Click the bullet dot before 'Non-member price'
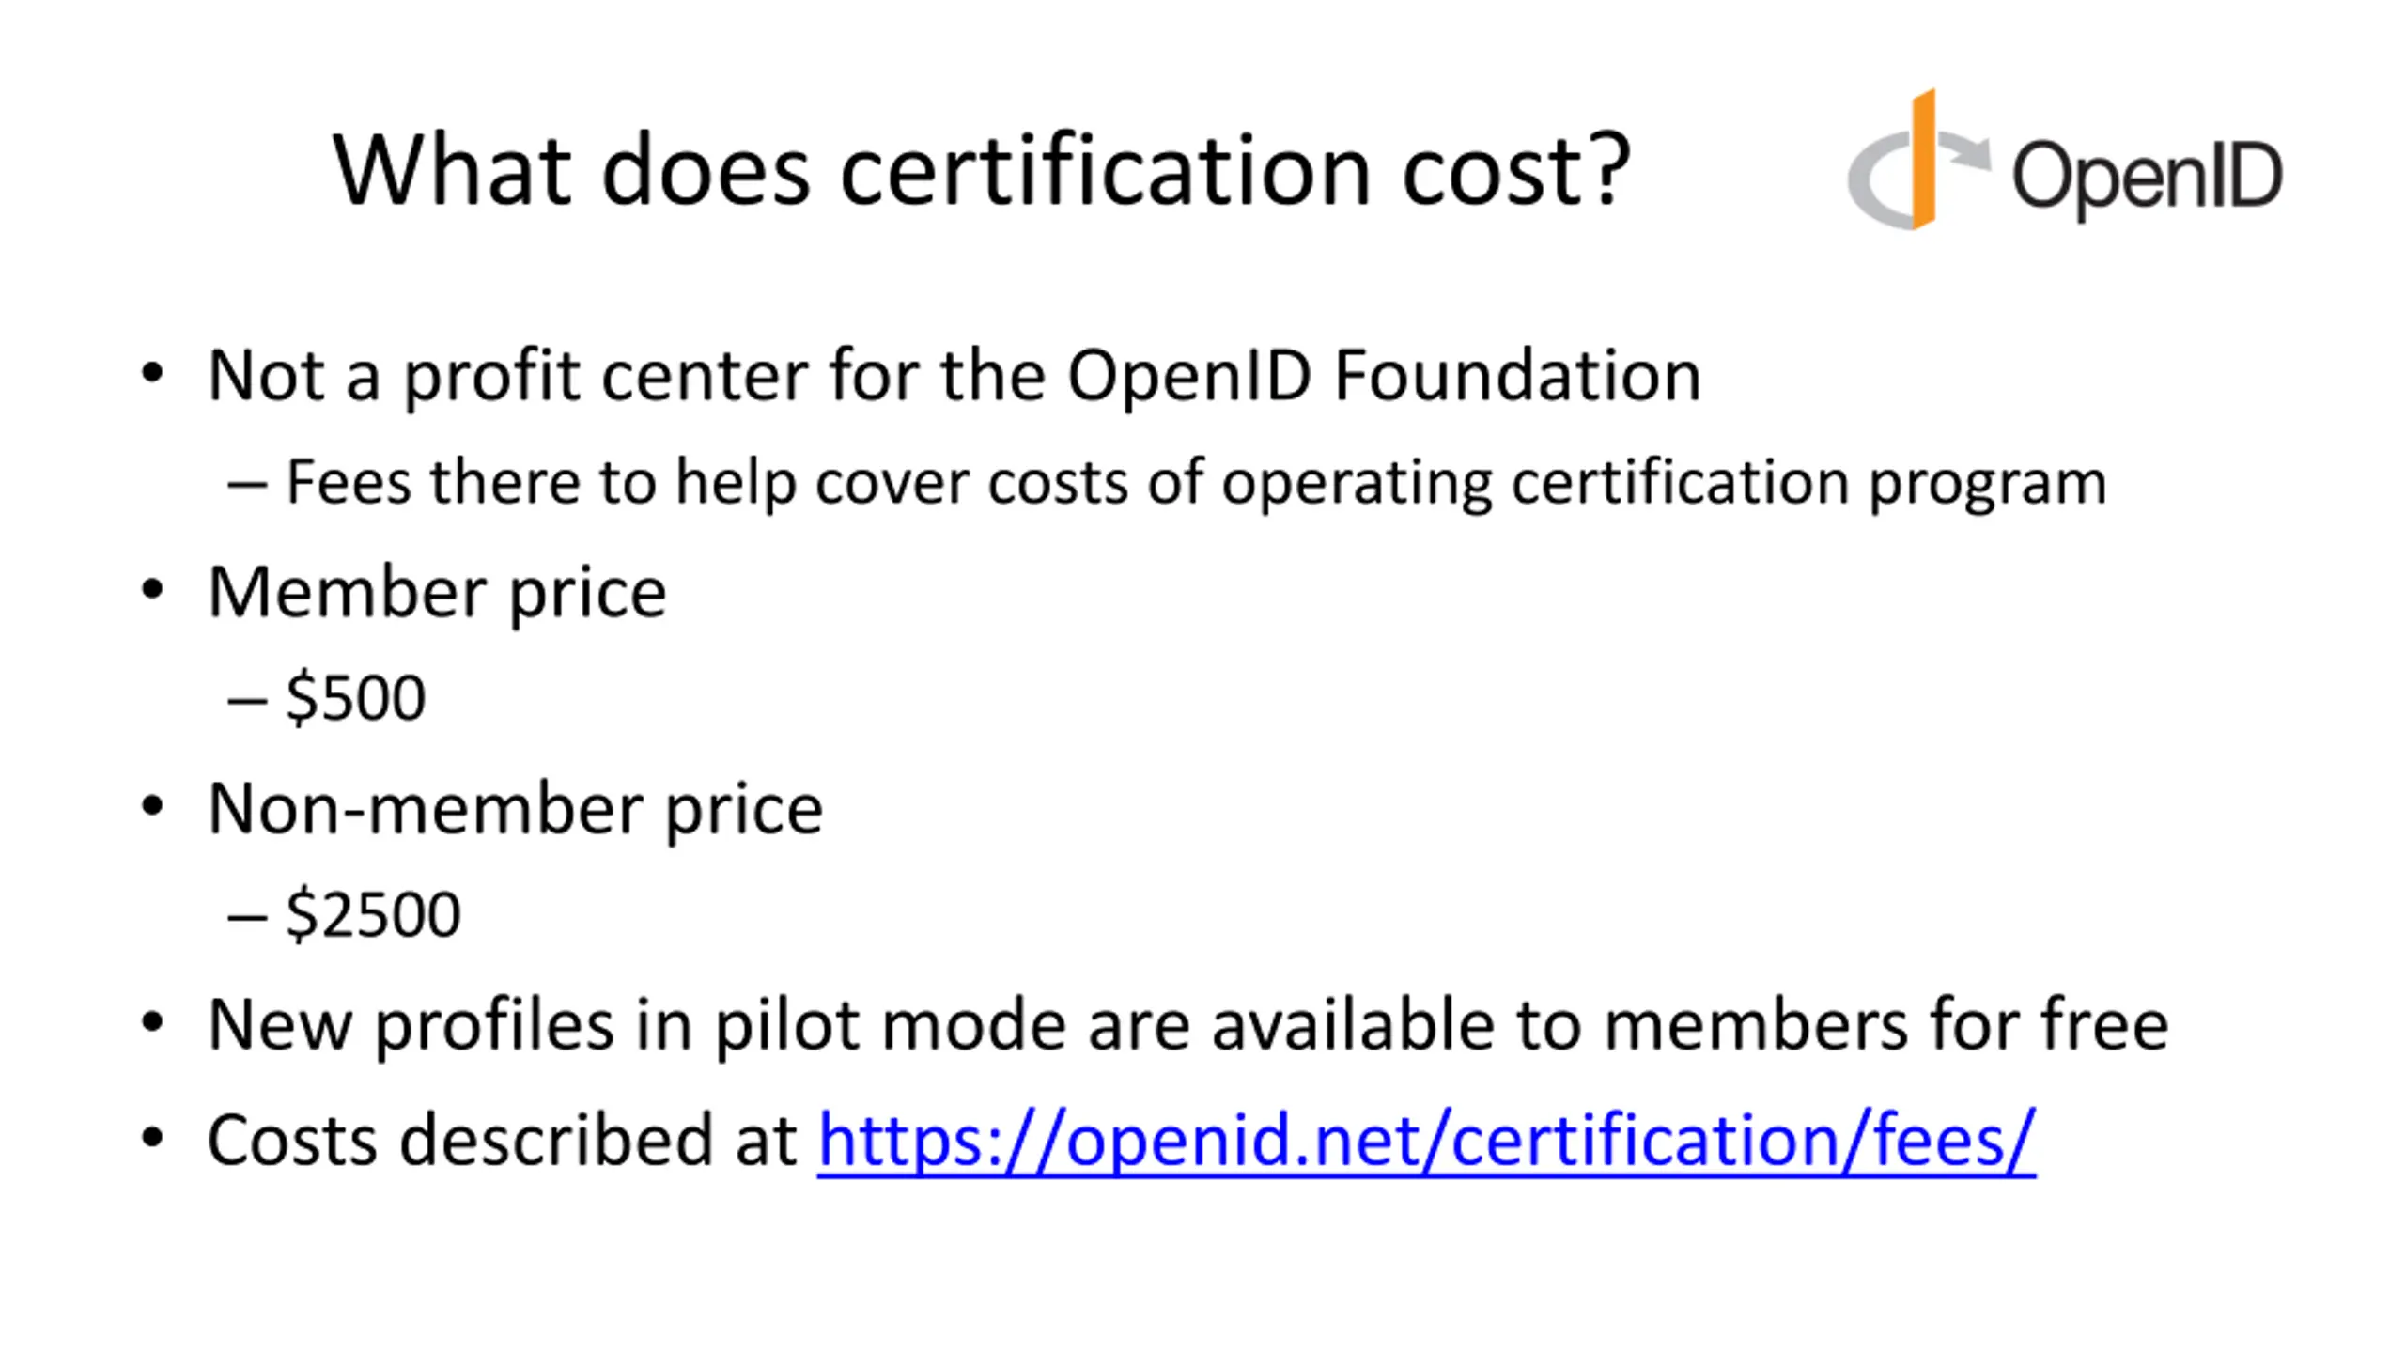 (152, 806)
